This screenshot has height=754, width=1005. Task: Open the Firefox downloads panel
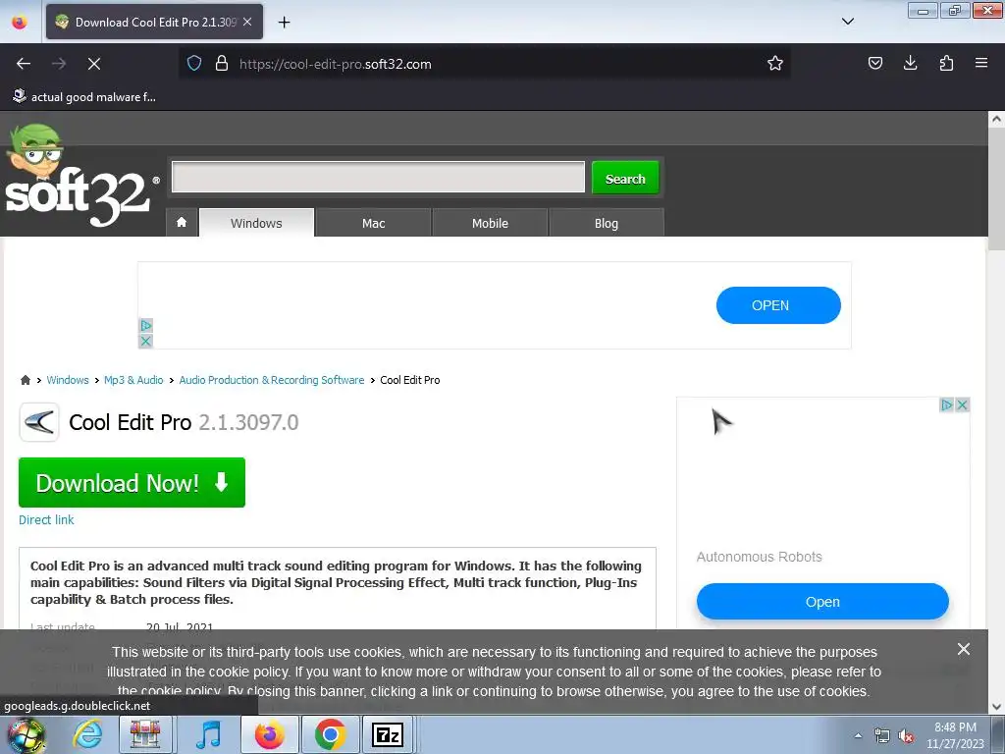pos(910,64)
